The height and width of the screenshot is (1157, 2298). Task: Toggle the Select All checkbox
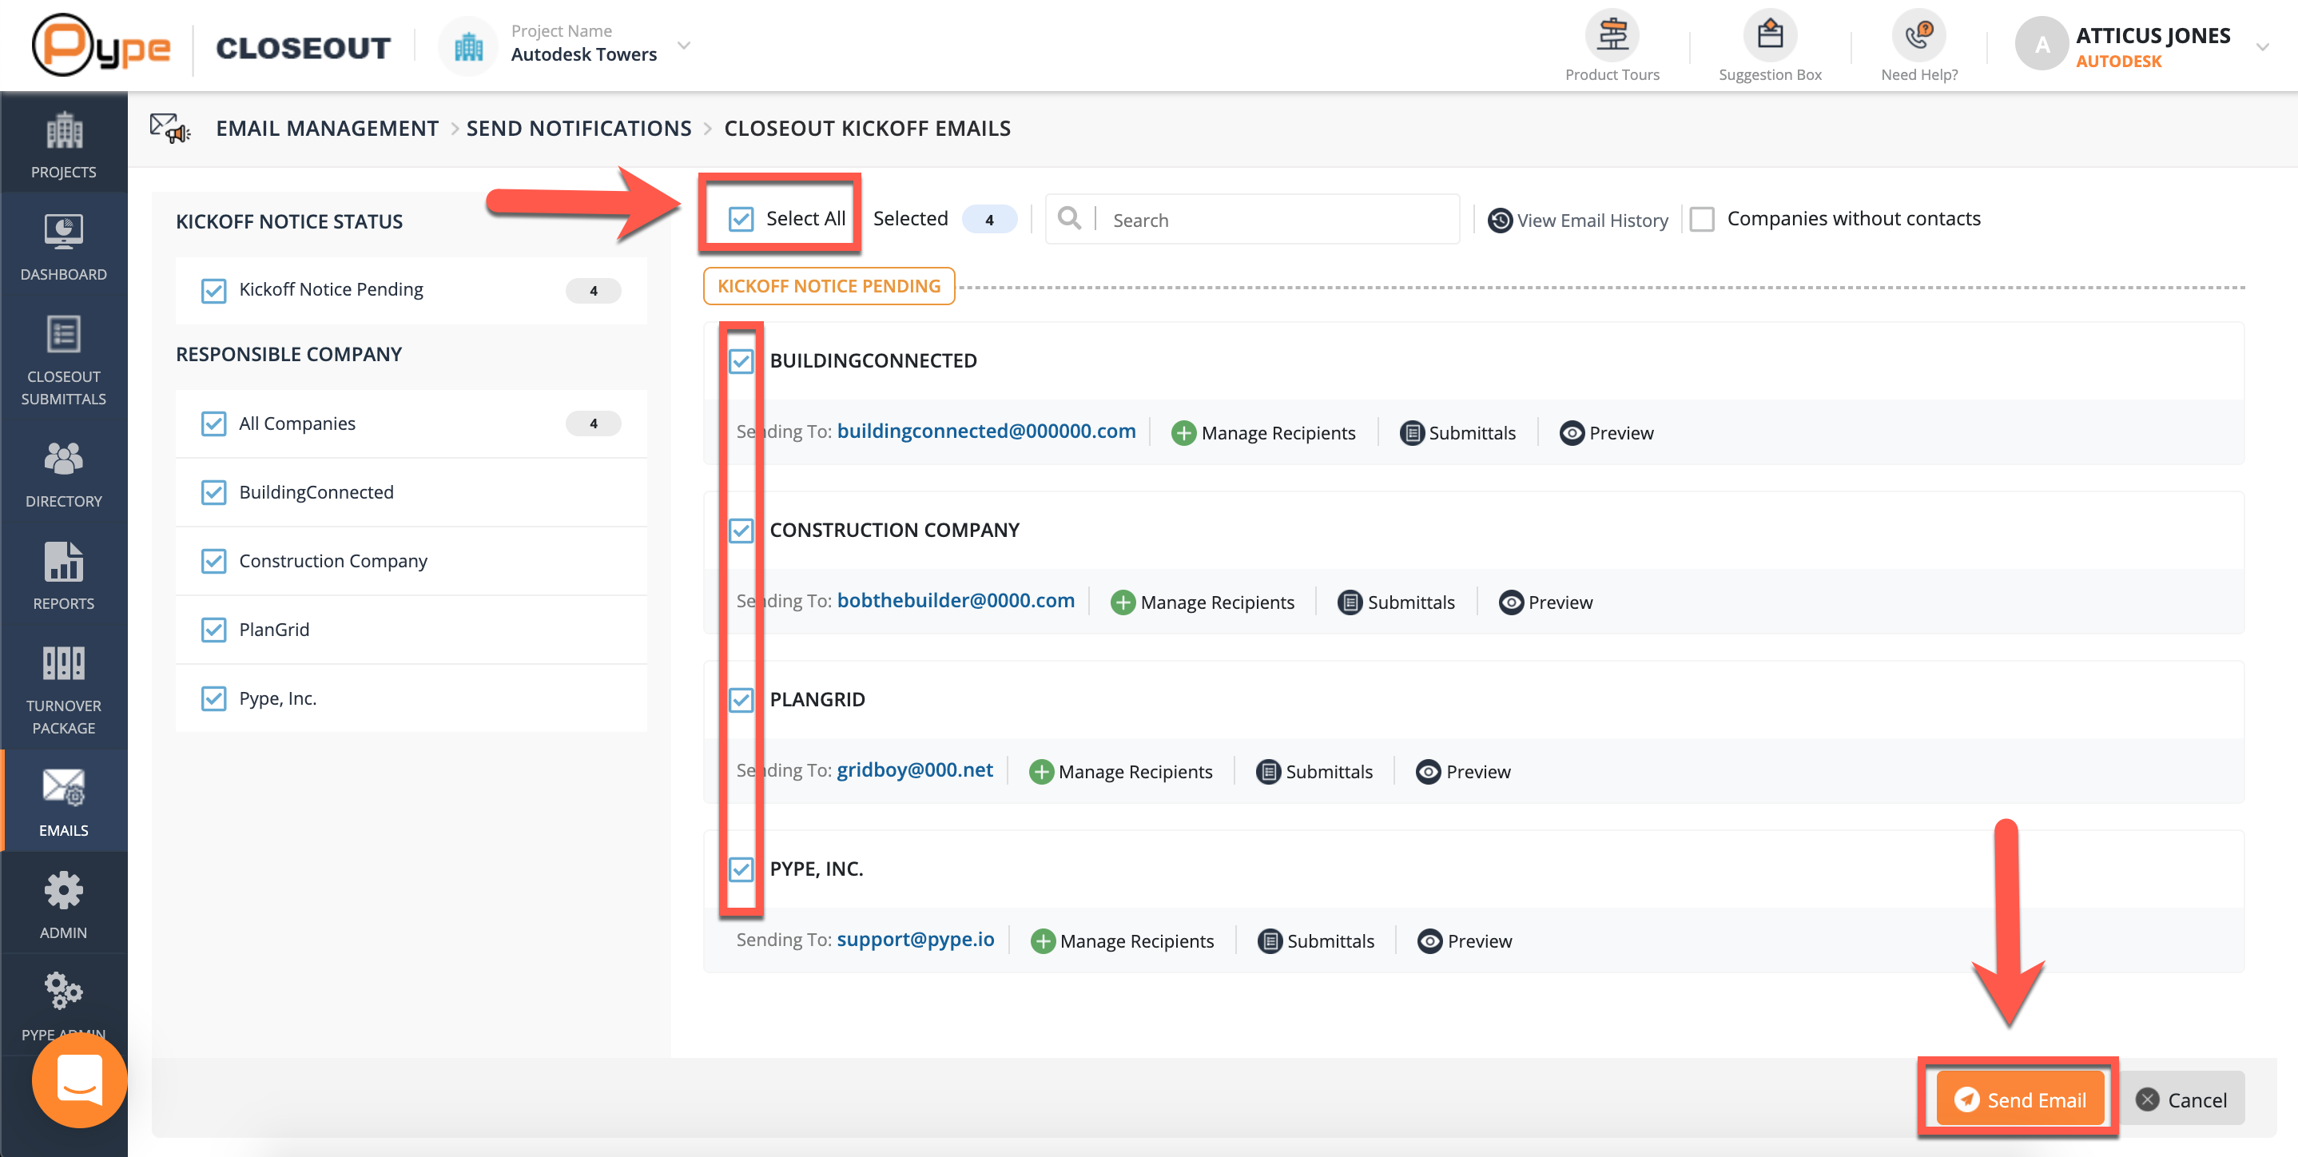point(741,220)
